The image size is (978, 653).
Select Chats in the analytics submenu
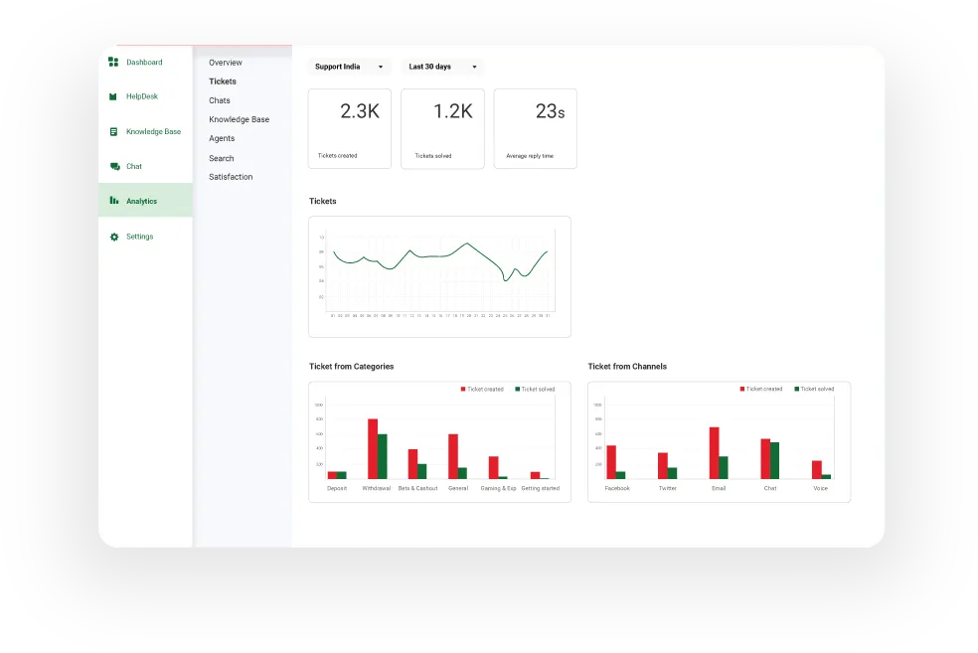[220, 100]
